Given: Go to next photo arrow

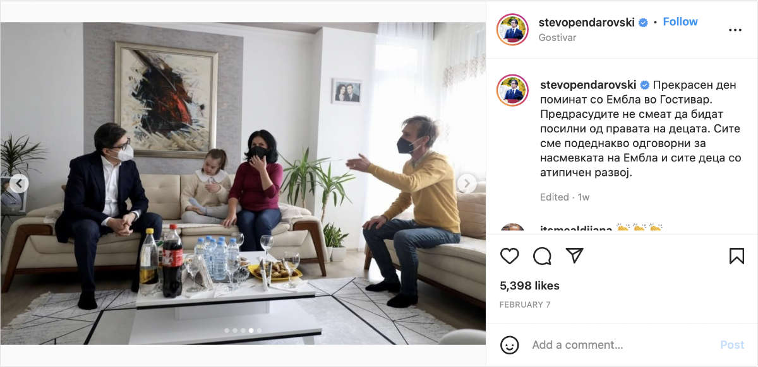Looking at the screenshot, I should (466, 183).
